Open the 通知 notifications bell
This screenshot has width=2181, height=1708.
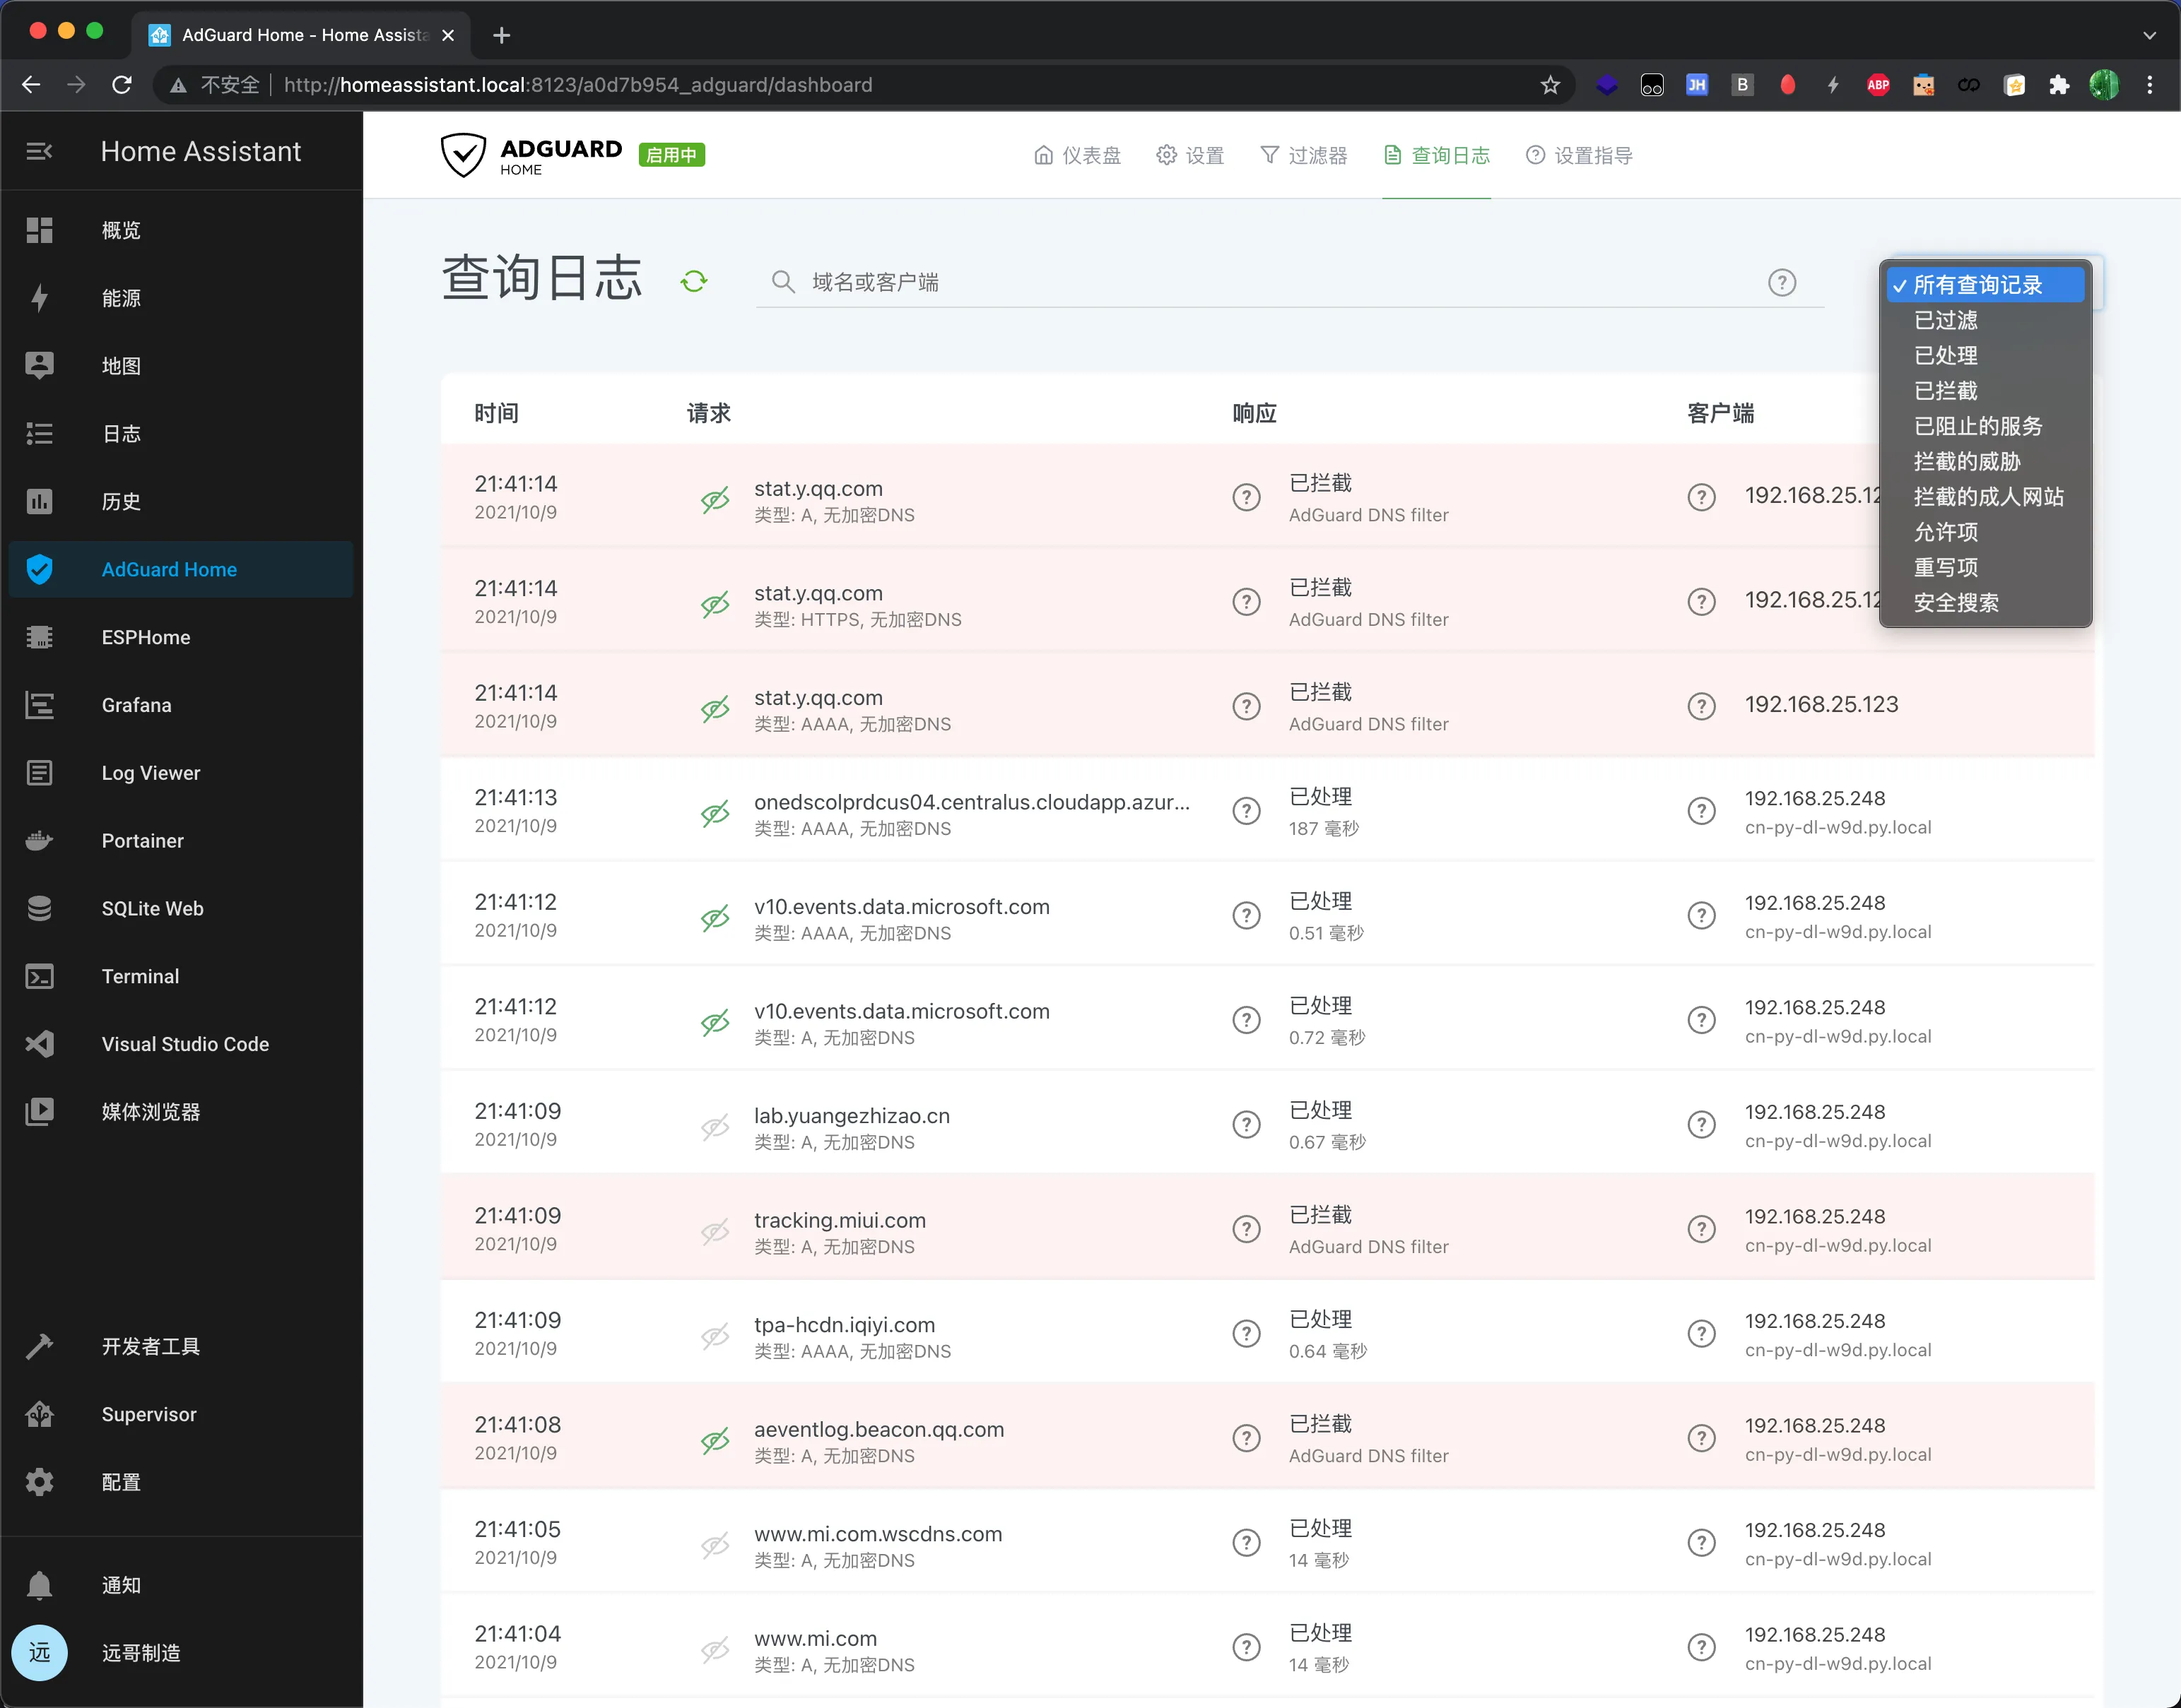tap(181, 1585)
